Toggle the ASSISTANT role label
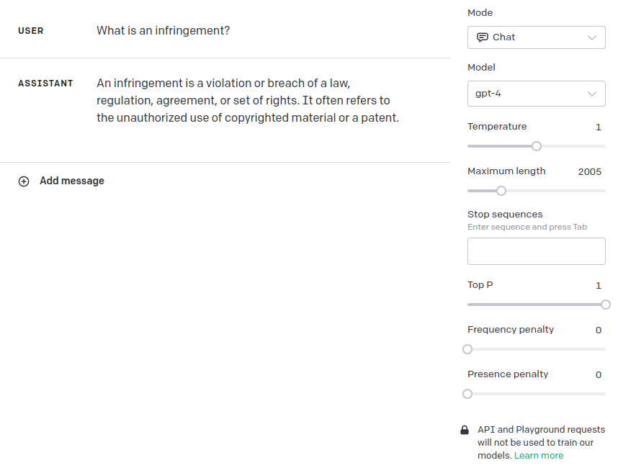The image size is (618, 468). tap(45, 84)
